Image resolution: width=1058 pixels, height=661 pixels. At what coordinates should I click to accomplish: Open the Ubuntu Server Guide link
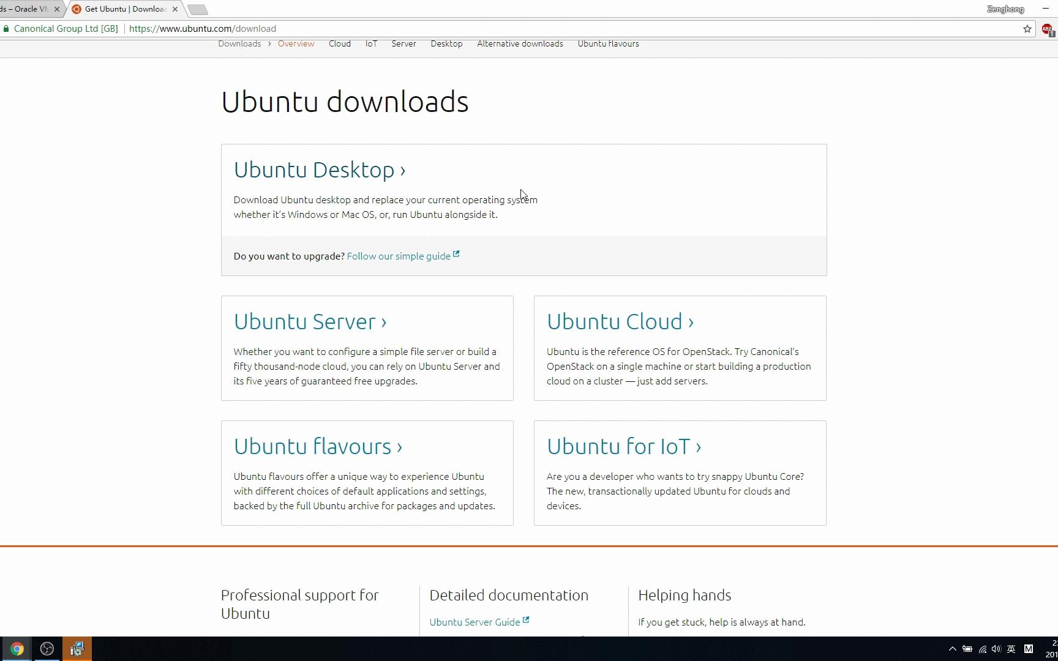pos(475,622)
